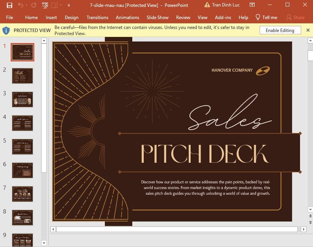Click the horizontal scrollbar track

coord(177,229)
